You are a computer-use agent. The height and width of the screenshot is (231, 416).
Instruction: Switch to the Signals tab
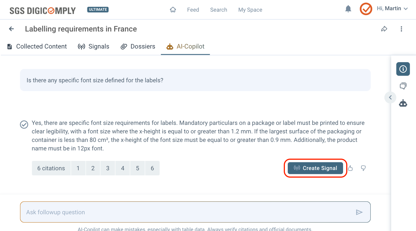94,47
